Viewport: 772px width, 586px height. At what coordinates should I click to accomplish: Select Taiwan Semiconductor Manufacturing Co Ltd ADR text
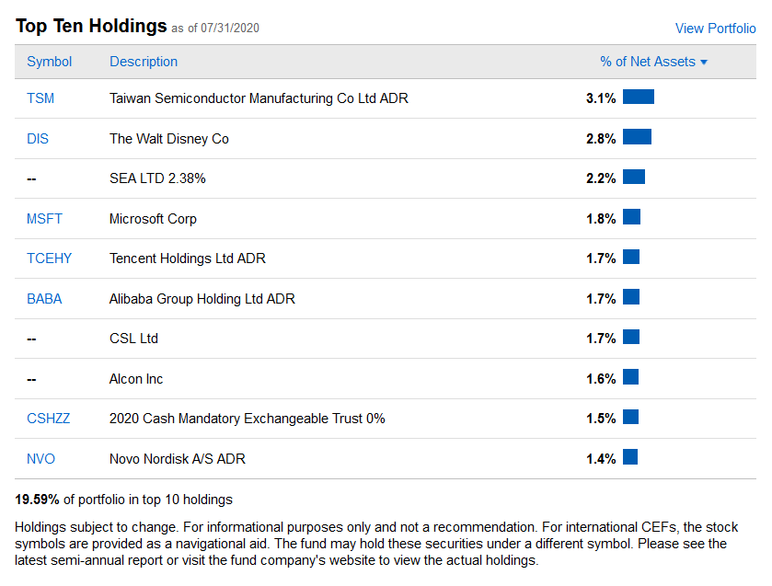[259, 98]
